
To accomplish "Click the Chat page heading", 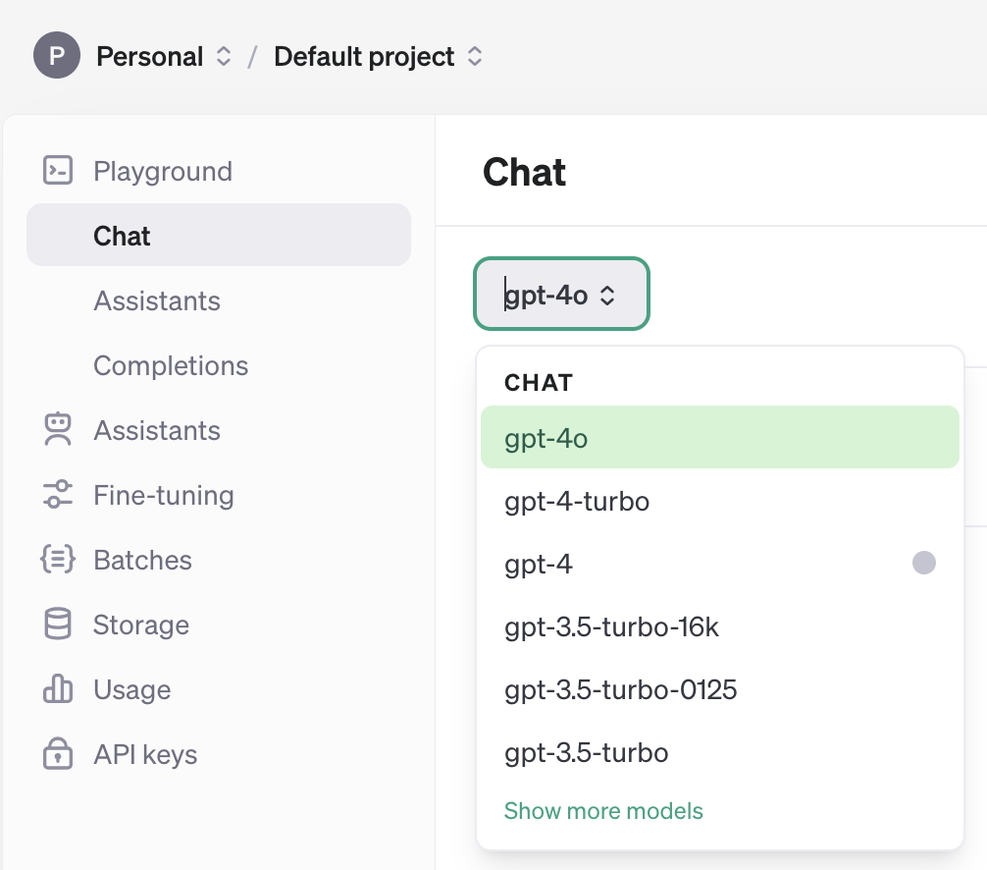I will (x=524, y=172).
